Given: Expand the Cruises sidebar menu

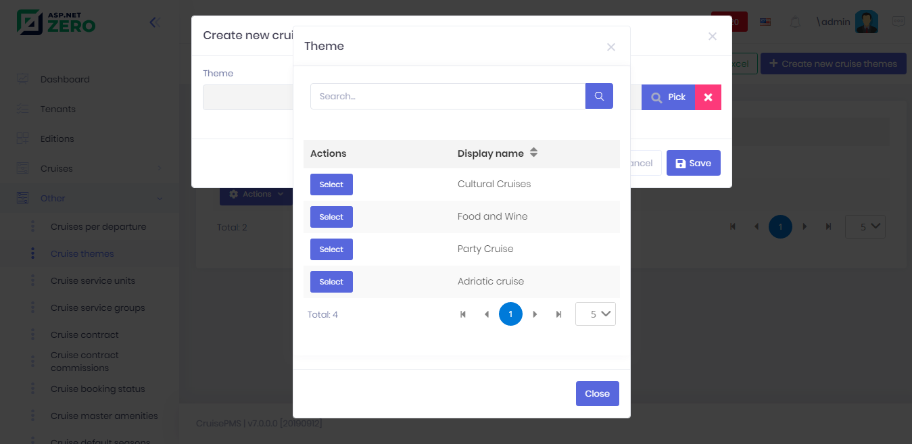Looking at the screenshot, I should point(89,168).
